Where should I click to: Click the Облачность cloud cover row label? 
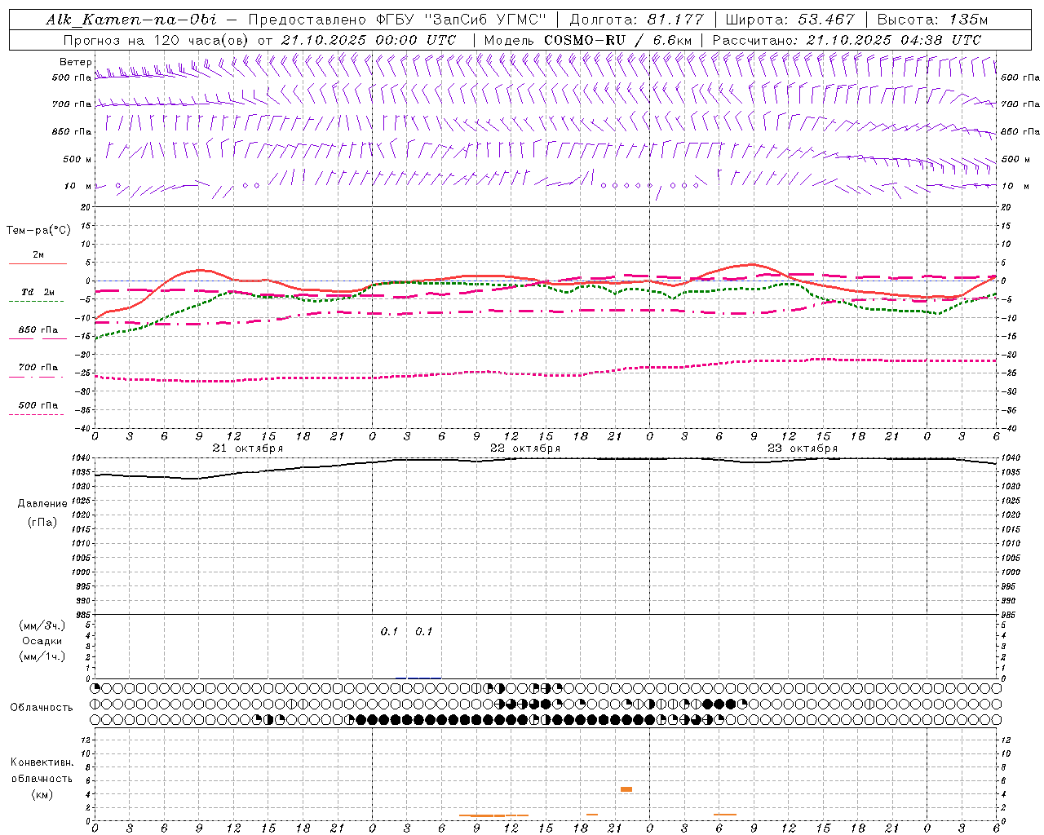click(41, 708)
